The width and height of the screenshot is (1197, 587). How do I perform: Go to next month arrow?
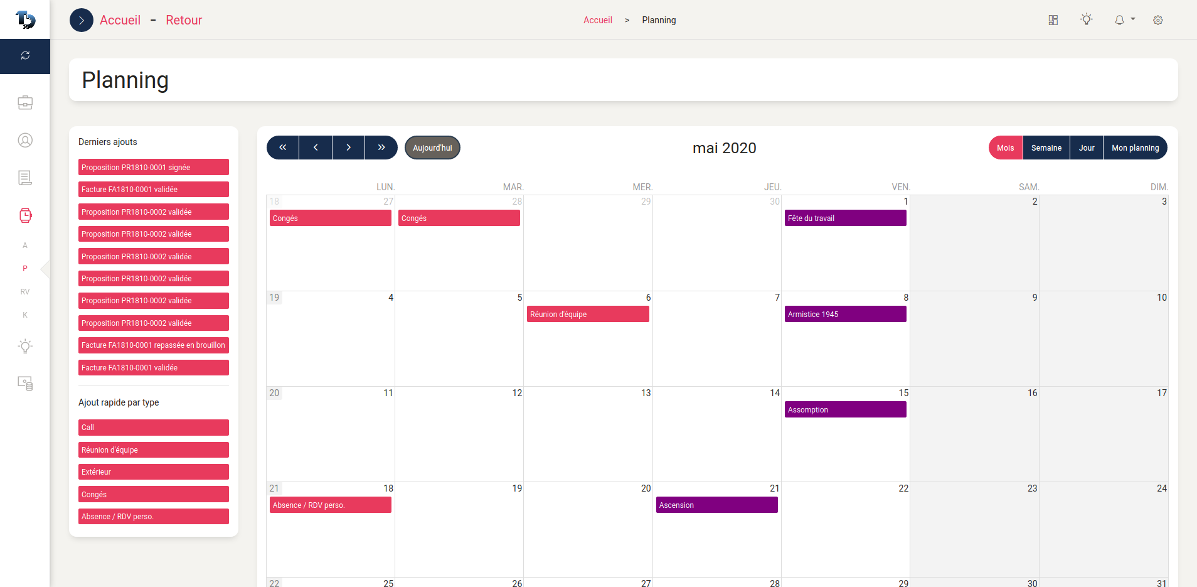(348, 148)
